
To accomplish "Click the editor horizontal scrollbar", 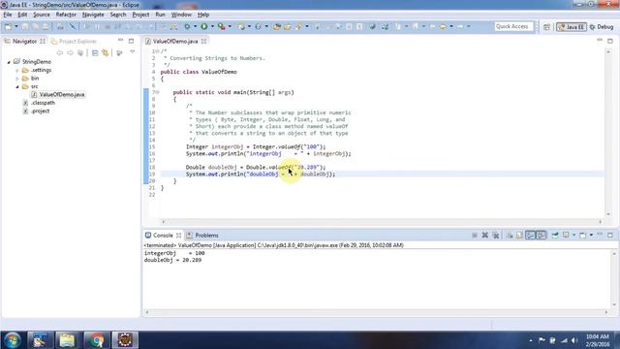I will [382, 222].
